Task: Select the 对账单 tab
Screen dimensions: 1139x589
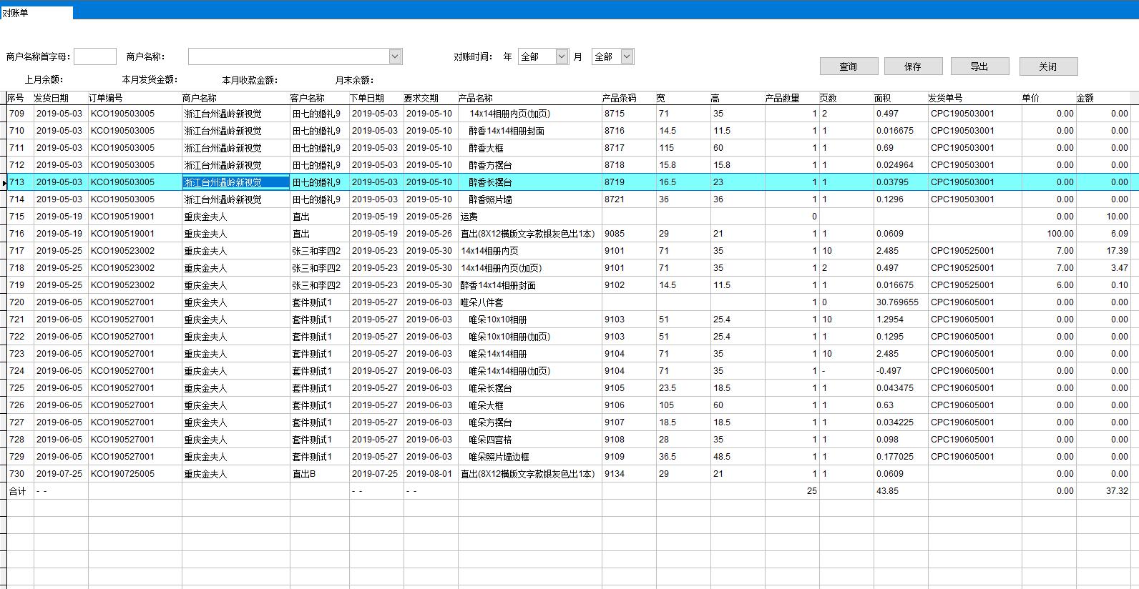Action: click(x=36, y=13)
